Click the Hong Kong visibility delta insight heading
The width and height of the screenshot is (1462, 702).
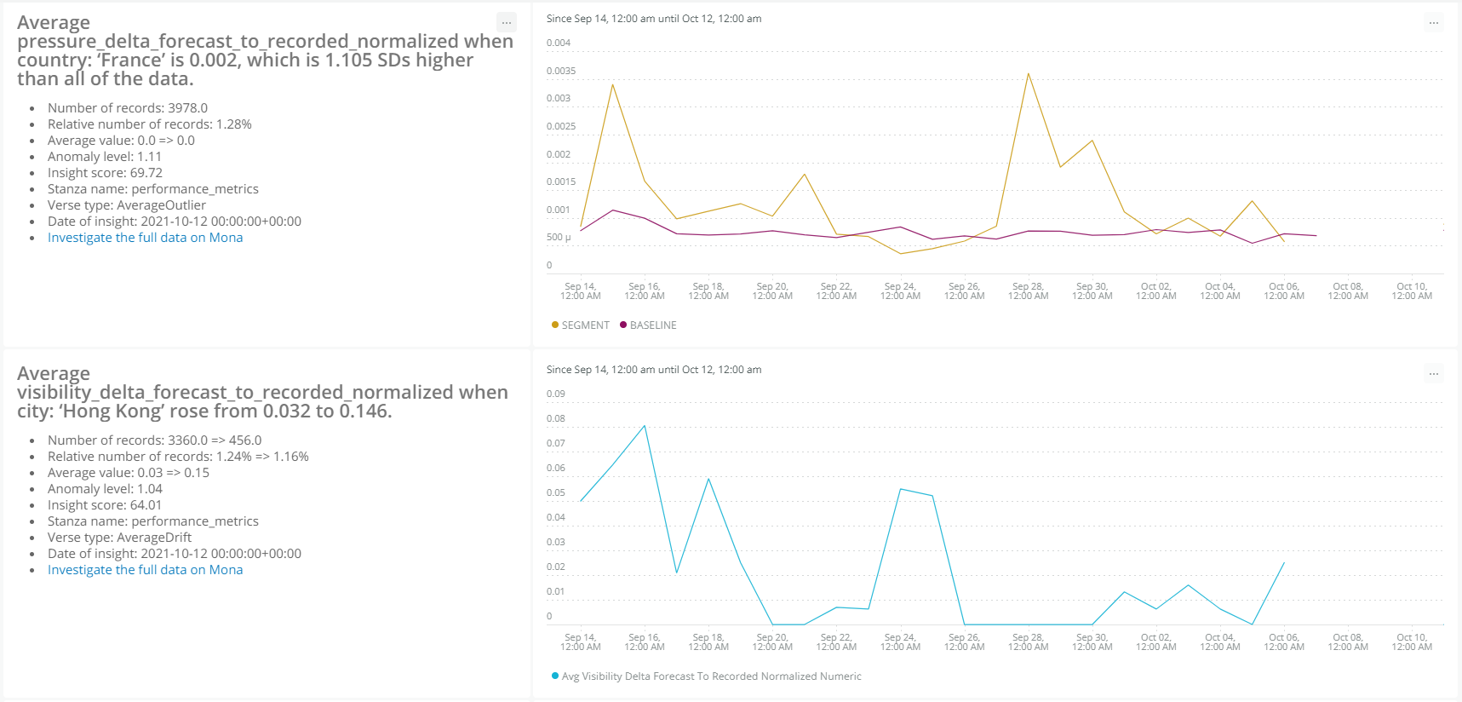[262, 392]
